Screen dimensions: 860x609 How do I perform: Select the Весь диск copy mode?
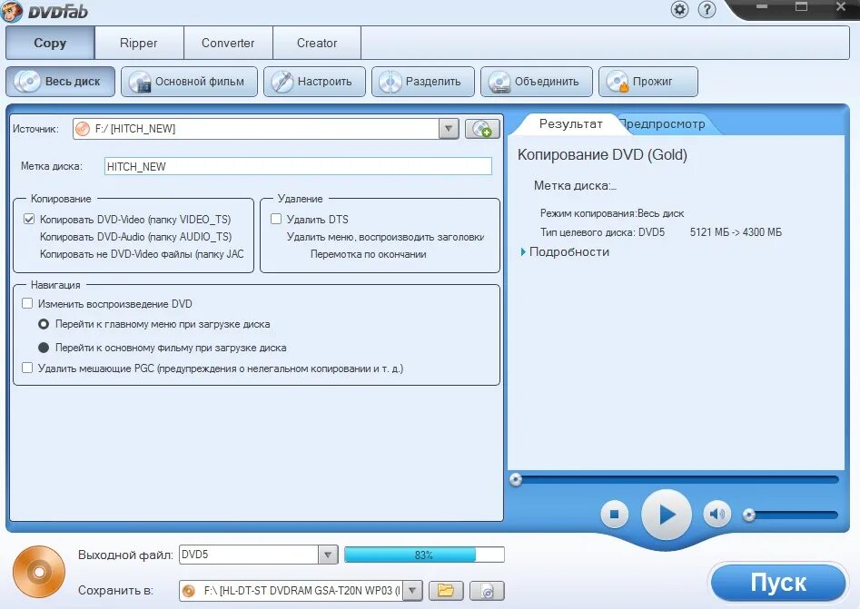[60, 82]
